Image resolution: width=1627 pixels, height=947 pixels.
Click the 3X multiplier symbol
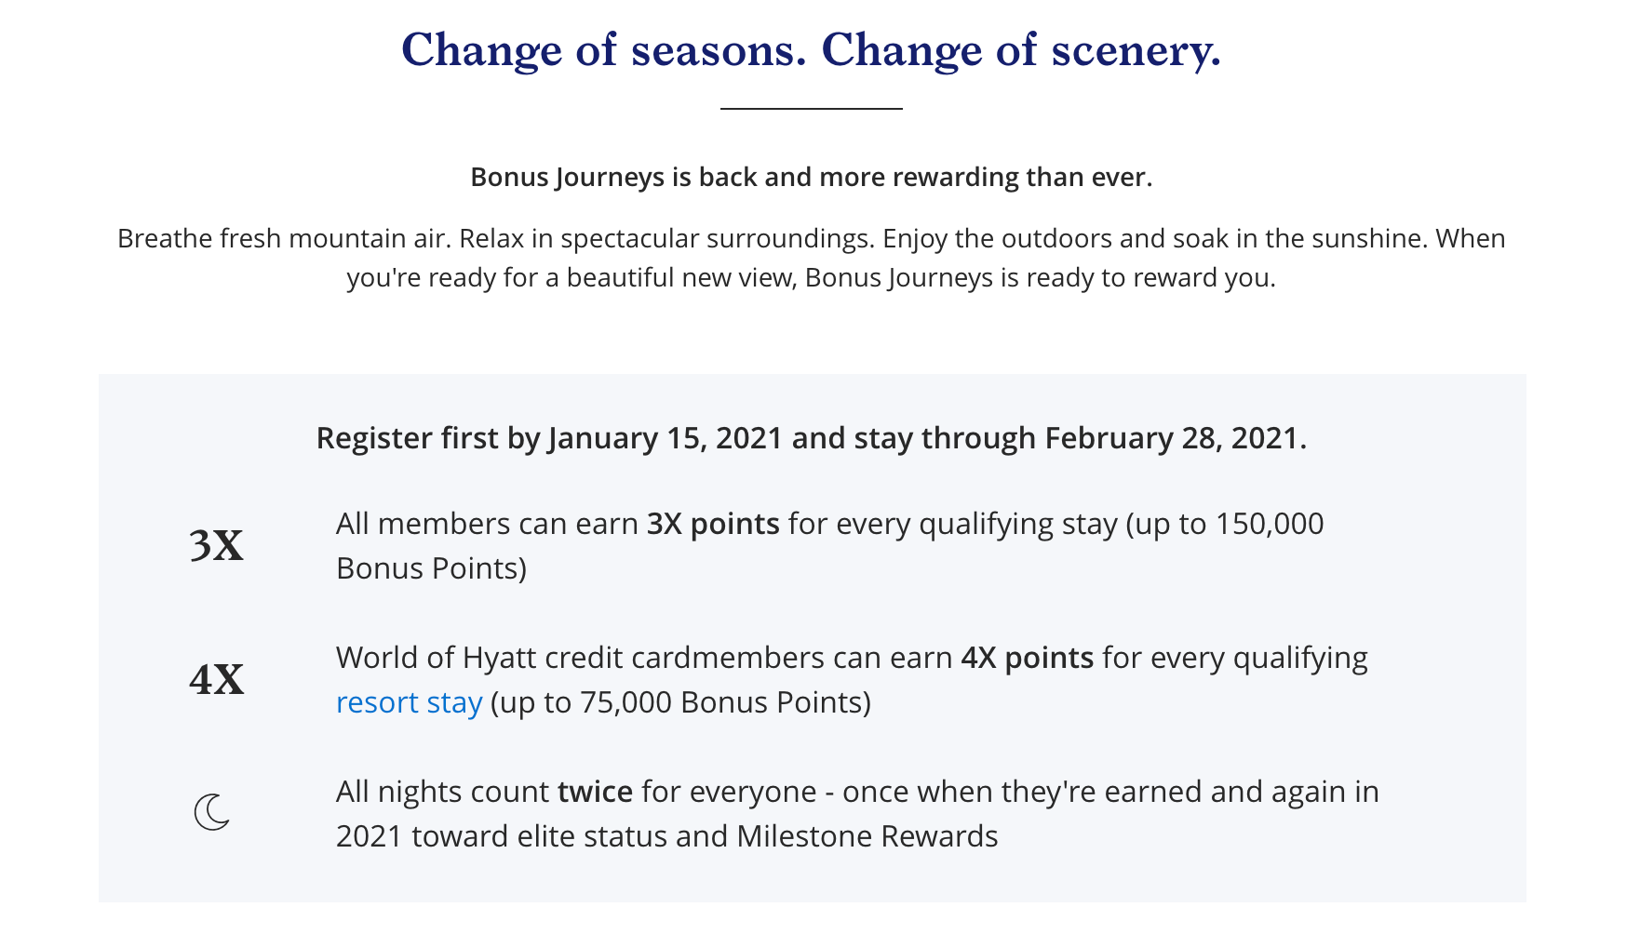[x=216, y=546]
